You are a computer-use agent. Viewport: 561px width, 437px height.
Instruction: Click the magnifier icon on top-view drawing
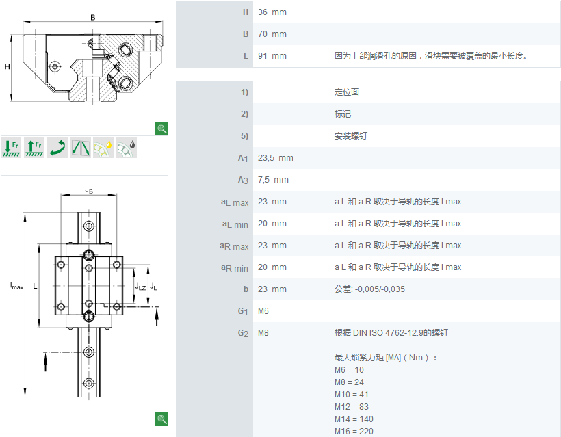161,419
